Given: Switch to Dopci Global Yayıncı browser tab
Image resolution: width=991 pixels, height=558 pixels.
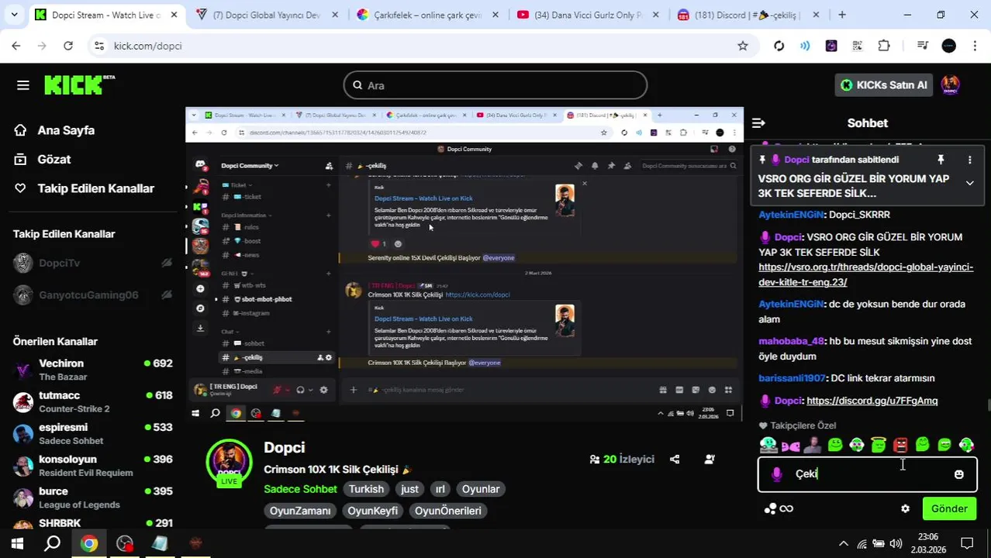Looking at the screenshot, I should point(265,15).
